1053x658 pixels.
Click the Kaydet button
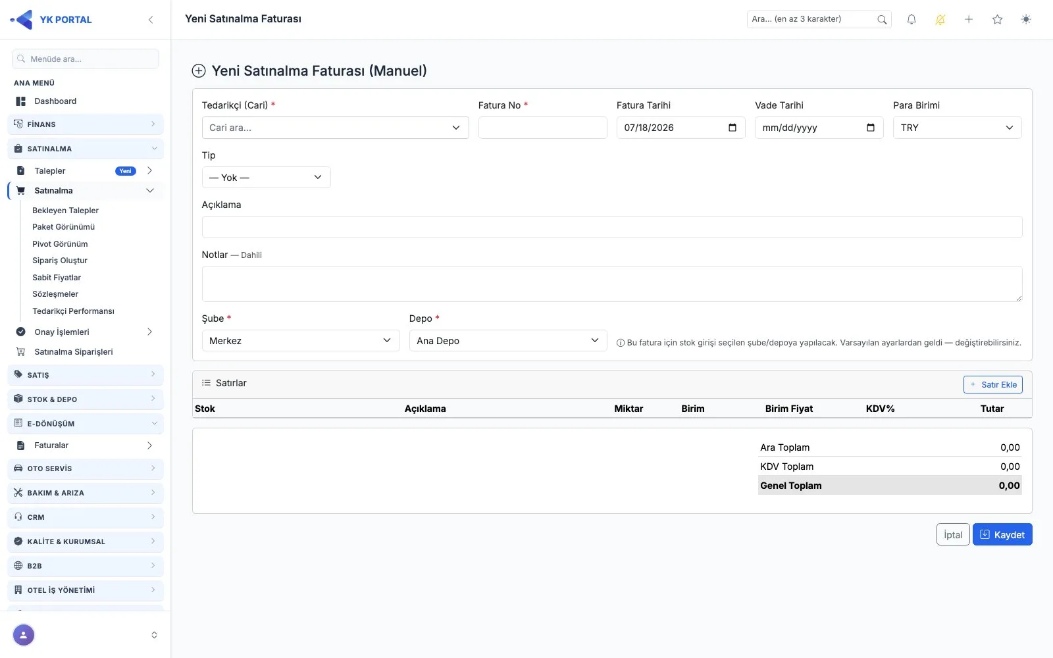[1002, 535]
